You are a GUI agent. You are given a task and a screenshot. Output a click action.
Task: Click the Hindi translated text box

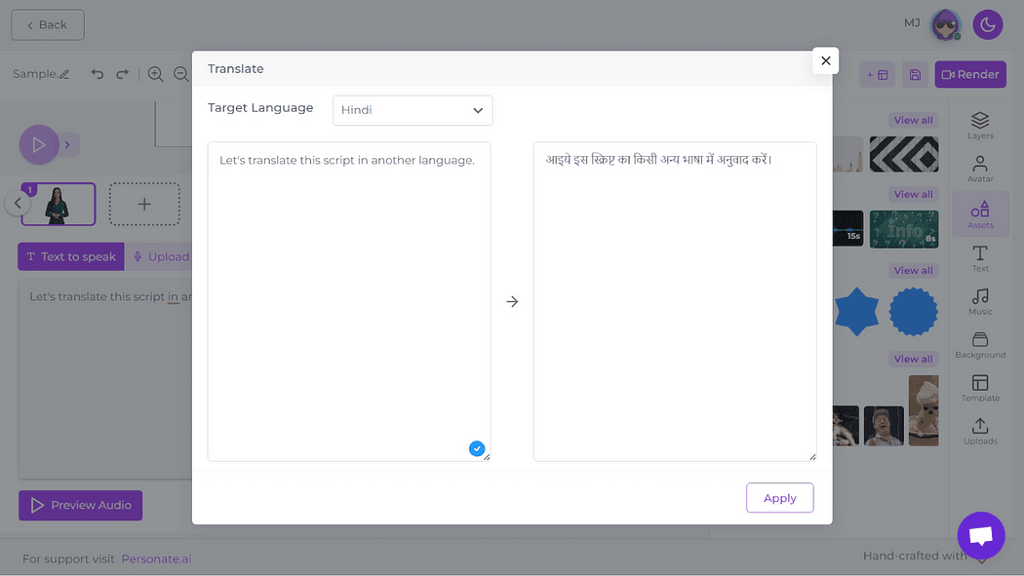click(674, 302)
